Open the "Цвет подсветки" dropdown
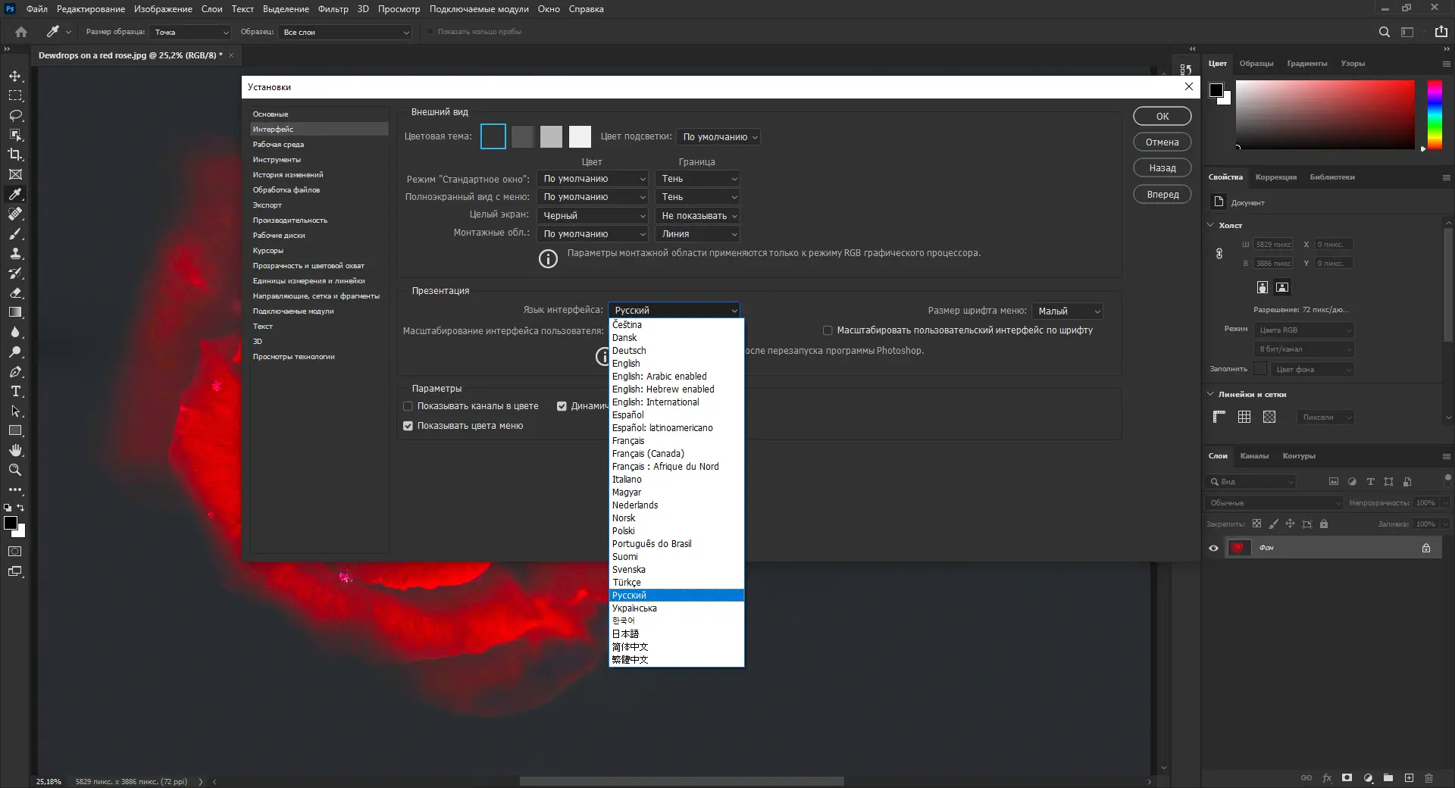The image size is (1455, 788). [x=718, y=137]
